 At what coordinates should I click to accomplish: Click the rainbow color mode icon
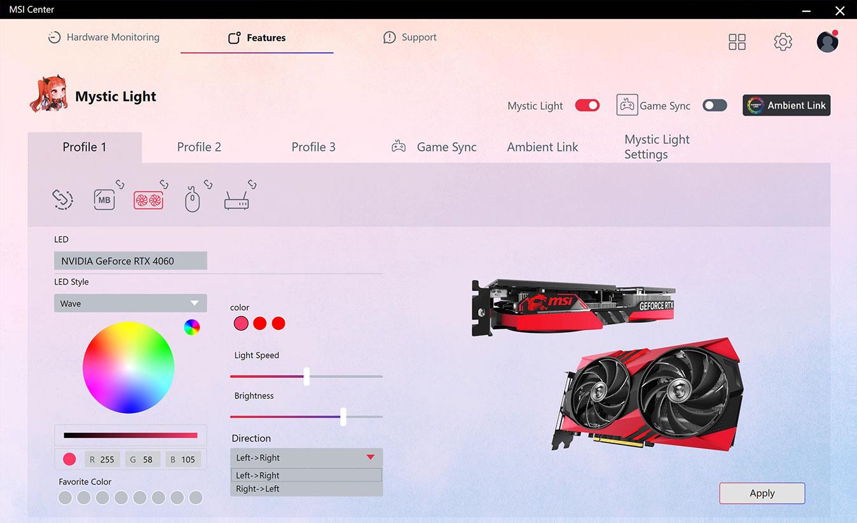(x=191, y=327)
